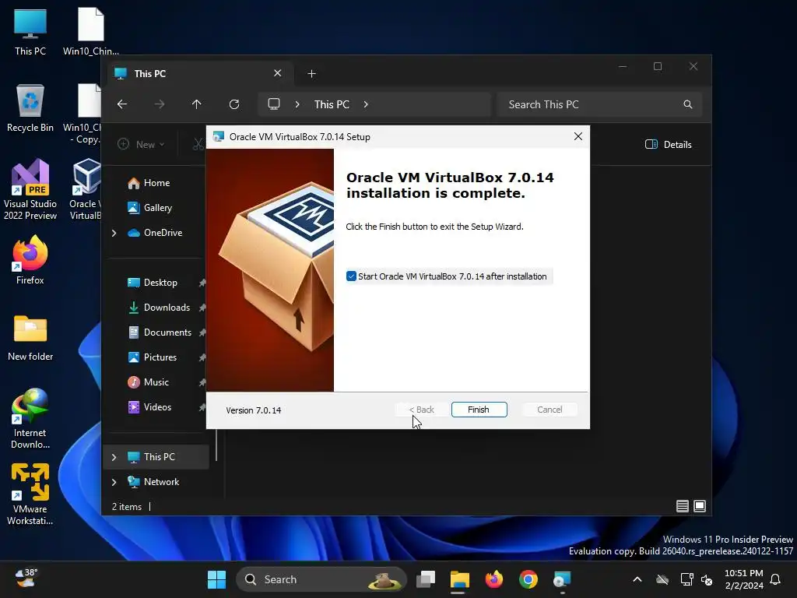
Task: Open the New dropdown in File Explorer
Action: (142, 144)
